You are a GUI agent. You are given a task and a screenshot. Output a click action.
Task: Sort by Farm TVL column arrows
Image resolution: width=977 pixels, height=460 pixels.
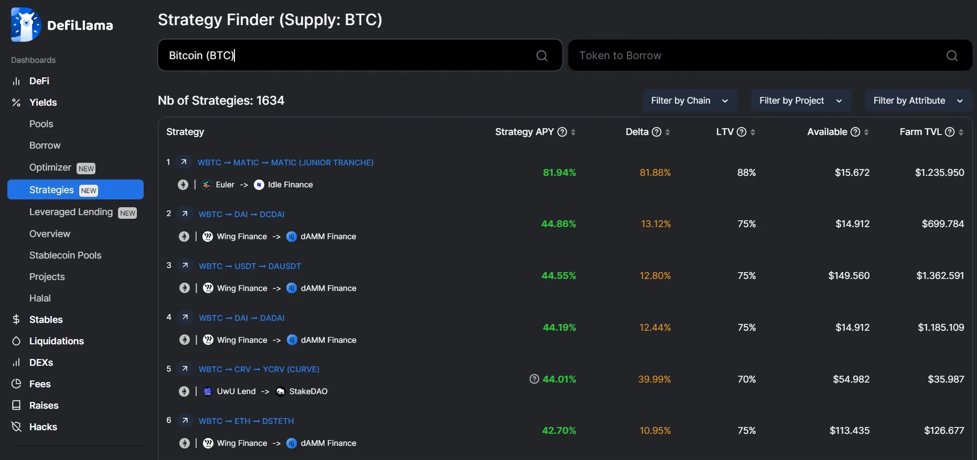(961, 132)
